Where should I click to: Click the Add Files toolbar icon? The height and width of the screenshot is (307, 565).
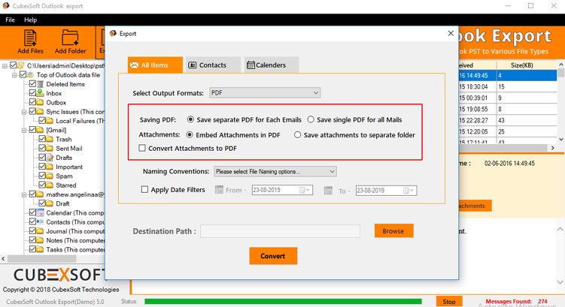[x=30, y=41]
